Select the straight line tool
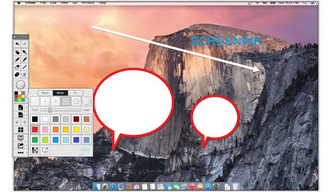332x192 pixels. pos(25,67)
